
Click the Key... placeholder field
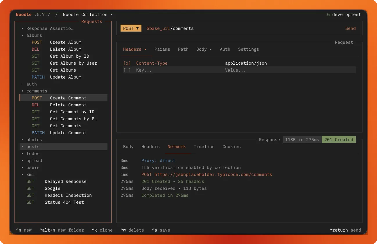pyautogui.click(x=144, y=70)
